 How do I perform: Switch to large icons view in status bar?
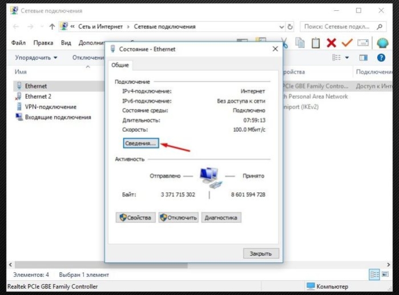(385, 274)
